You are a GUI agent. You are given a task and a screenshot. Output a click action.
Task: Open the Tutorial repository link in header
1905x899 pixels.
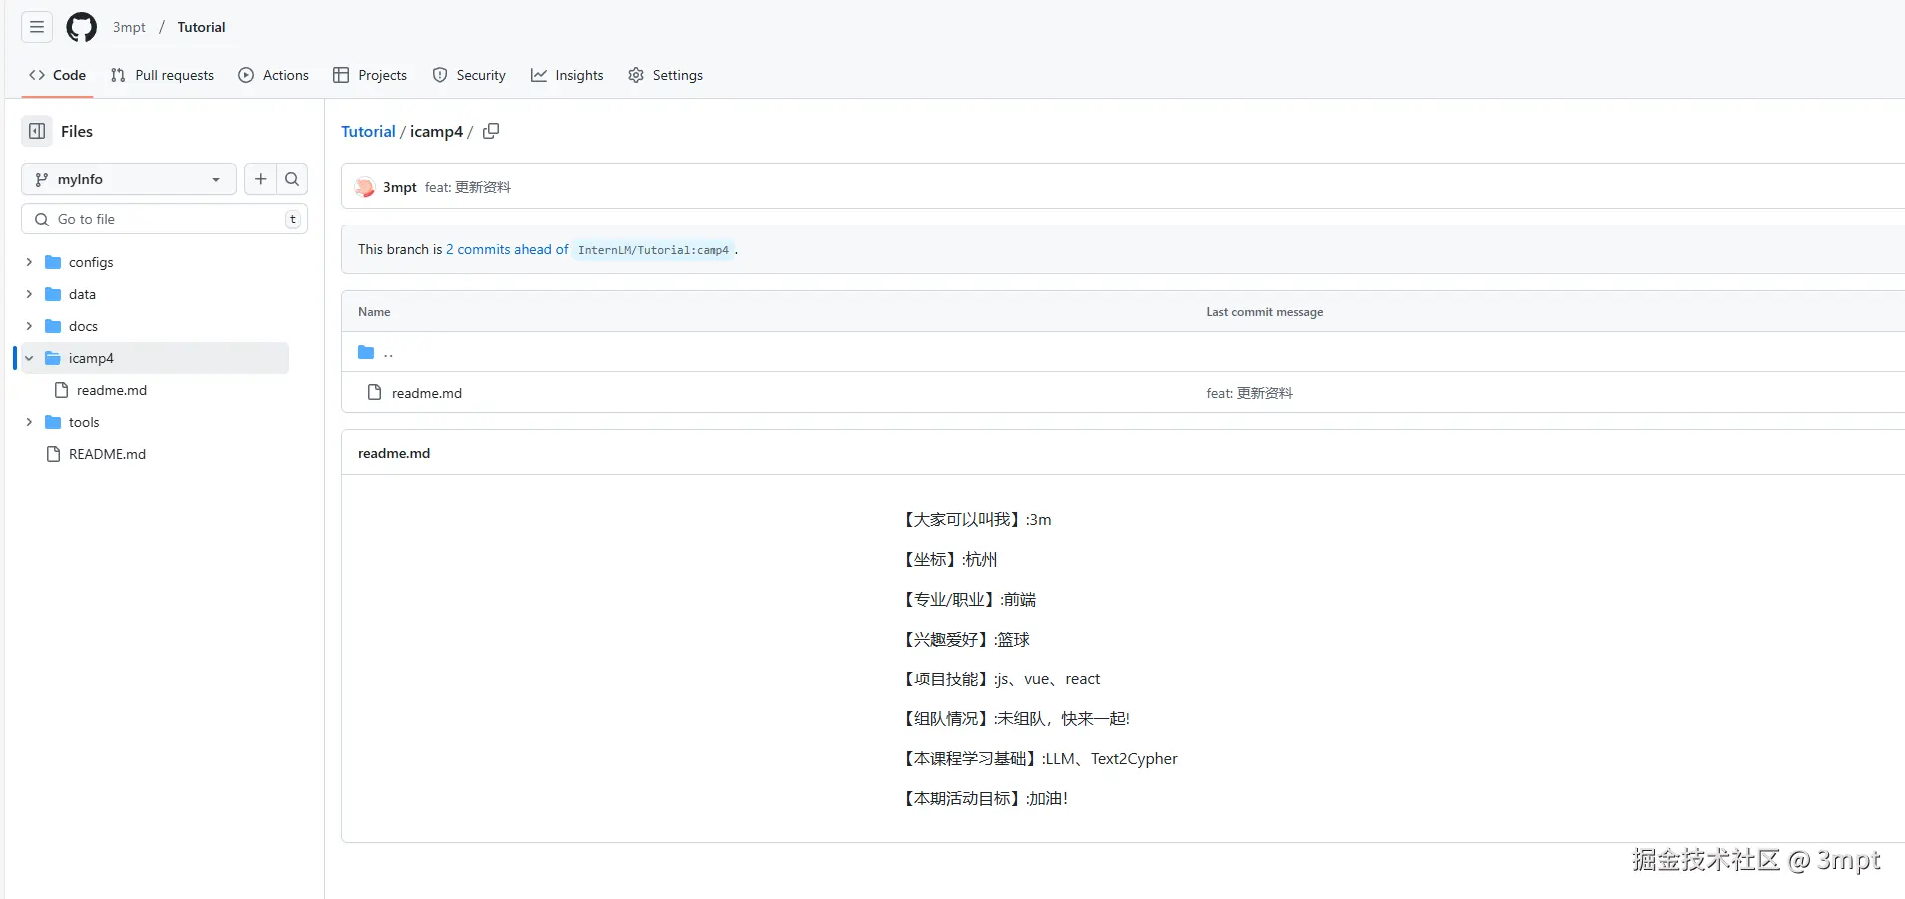[x=201, y=27]
